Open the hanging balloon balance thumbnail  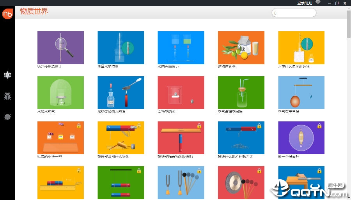301,93
